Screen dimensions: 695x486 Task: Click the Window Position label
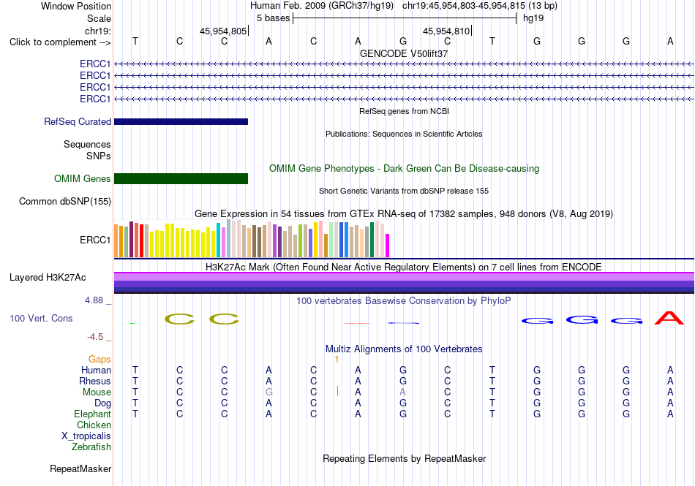(76, 6)
